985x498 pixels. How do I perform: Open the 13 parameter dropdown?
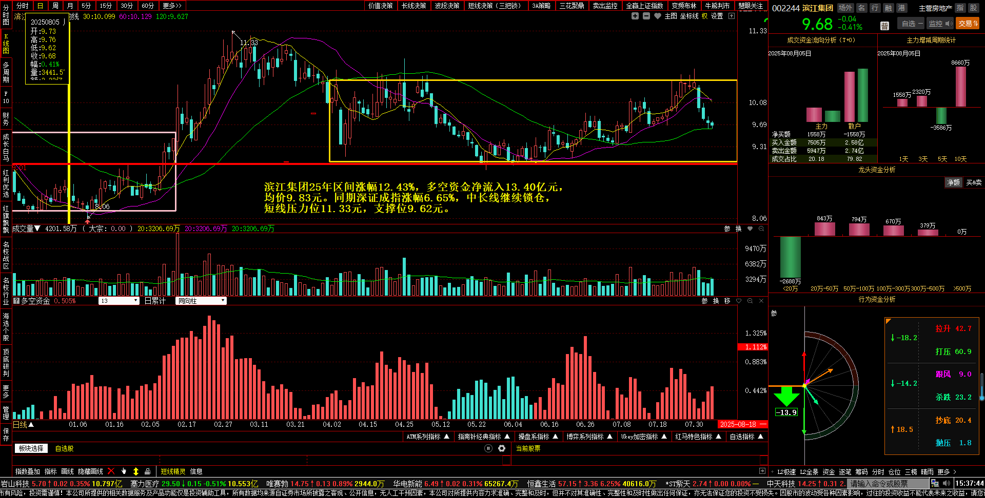(x=119, y=301)
